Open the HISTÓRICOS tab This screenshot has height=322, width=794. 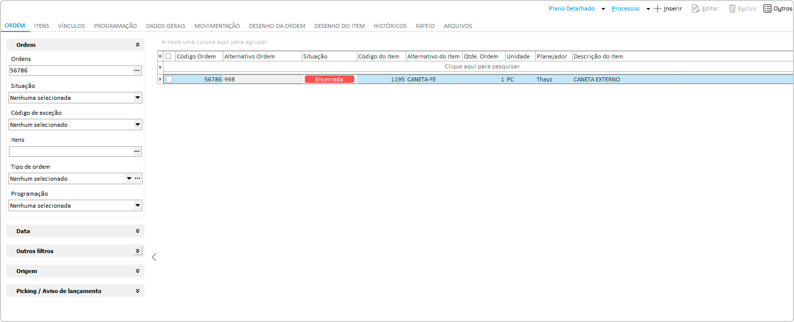(x=390, y=26)
